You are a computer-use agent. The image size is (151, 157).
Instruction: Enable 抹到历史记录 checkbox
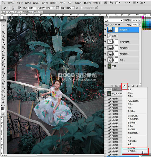[x=81, y=8]
